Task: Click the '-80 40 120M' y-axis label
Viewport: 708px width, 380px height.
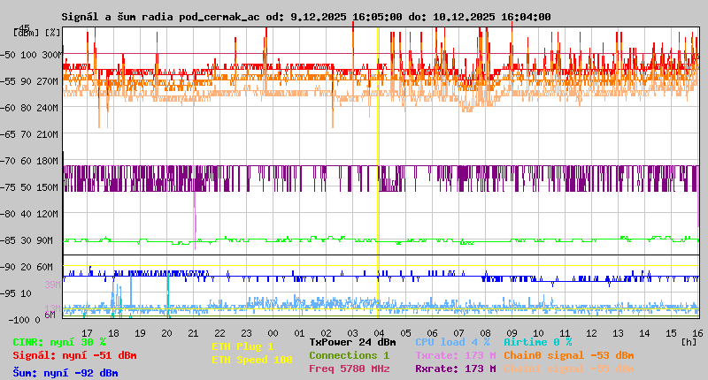Action: click(29, 214)
